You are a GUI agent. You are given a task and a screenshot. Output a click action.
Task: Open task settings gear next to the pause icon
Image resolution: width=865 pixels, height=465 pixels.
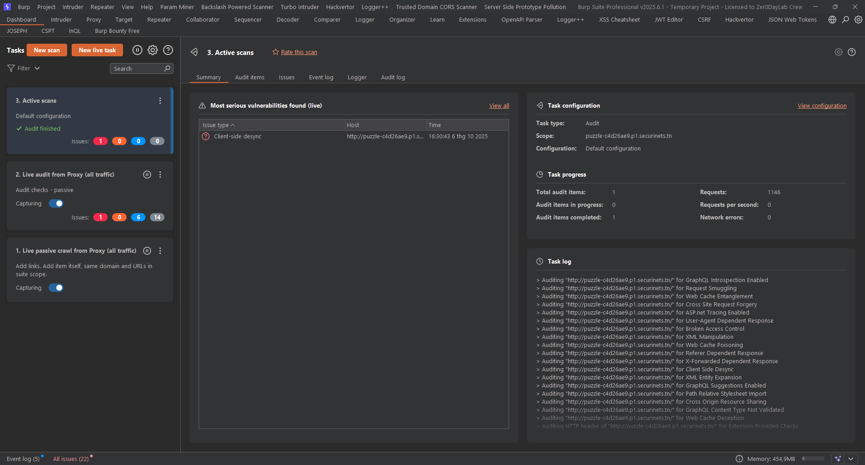153,50
